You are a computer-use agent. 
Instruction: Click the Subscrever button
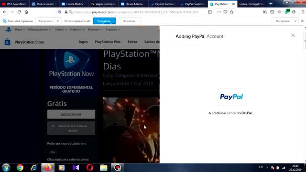pyautogui.click(x=71, y=114)
